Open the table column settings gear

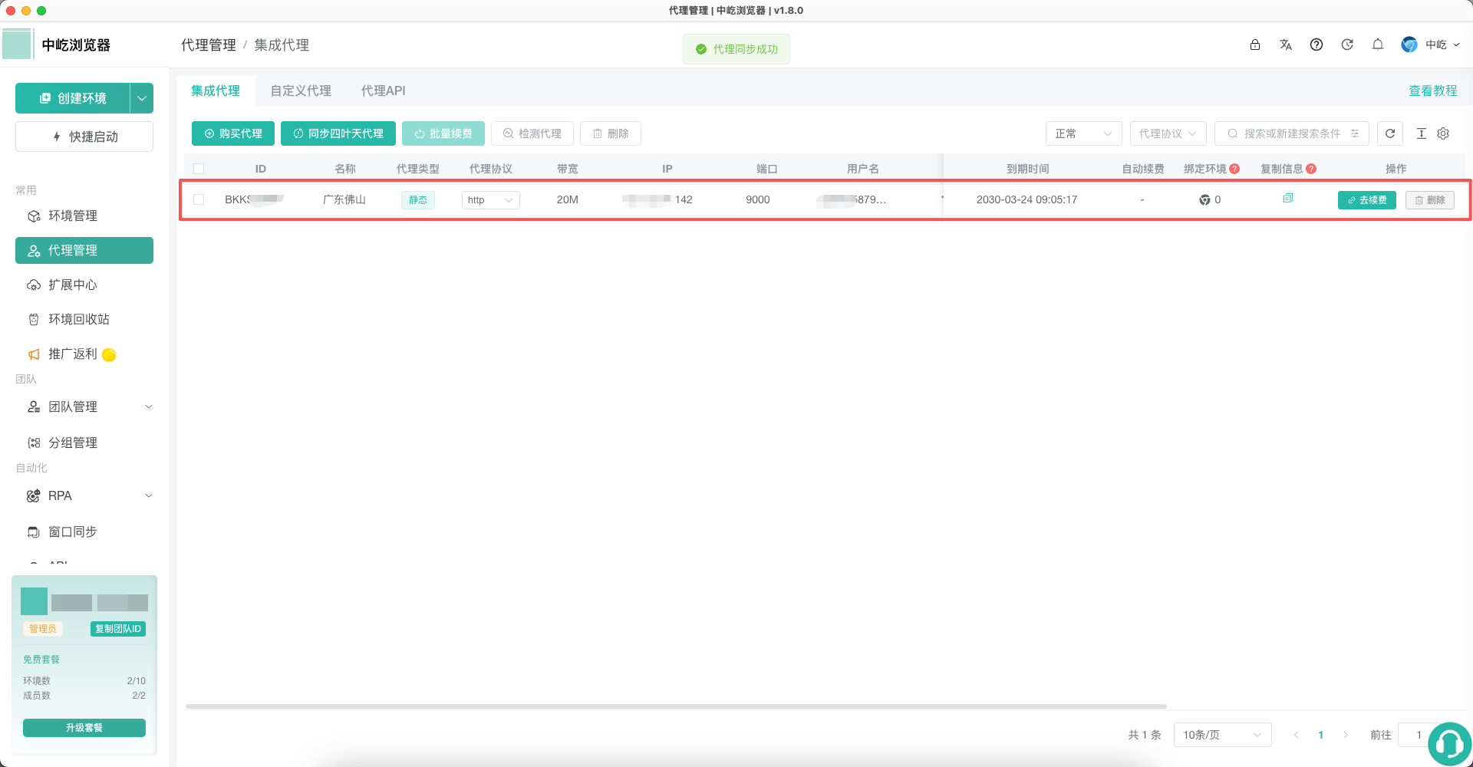[x=1443, y=133]
